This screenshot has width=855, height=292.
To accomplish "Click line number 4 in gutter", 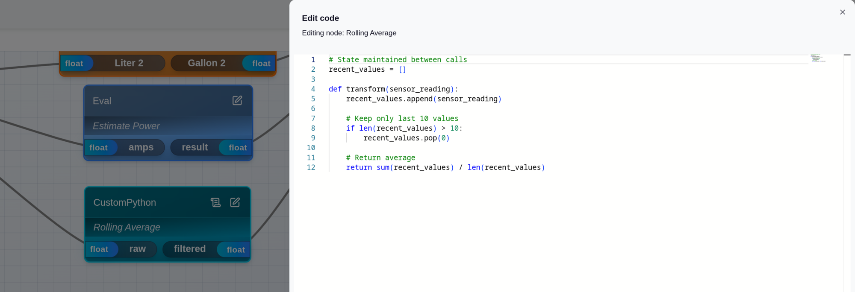I will (x=313, y=89).
